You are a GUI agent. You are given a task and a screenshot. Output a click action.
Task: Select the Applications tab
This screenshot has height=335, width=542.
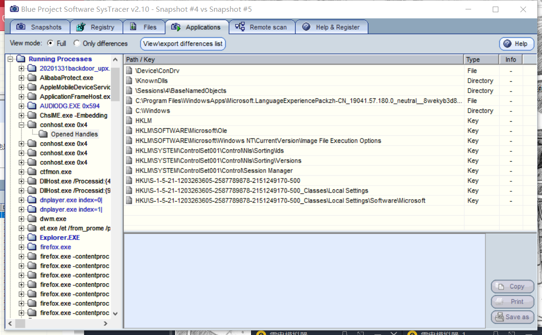coord(197,27)
